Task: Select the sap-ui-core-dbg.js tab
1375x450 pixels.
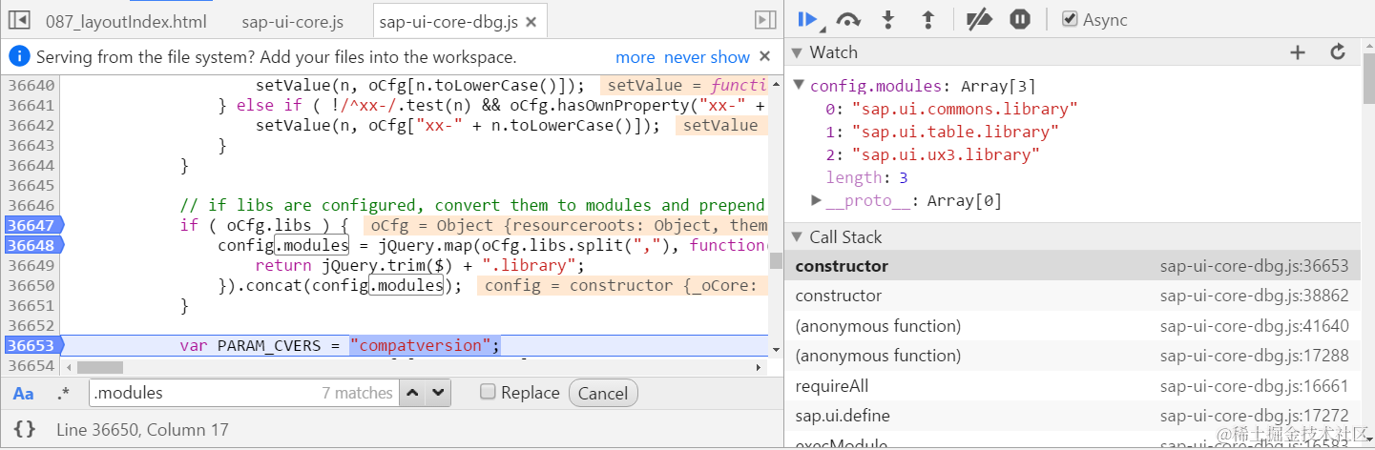Action: tap(448, 21)
